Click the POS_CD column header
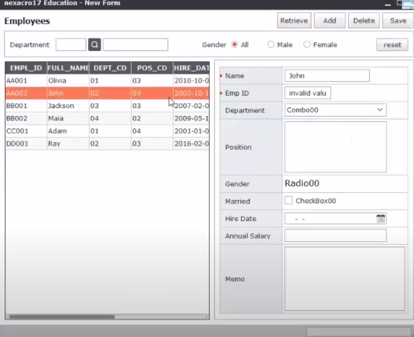 152,68
